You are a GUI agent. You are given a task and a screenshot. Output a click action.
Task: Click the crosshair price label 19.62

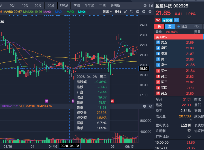click(144, 68)
